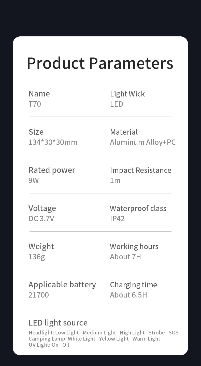The width and height of the screenshot is (201, 366).
Task: Click the Applicable battery label
Action: (62, 285)
